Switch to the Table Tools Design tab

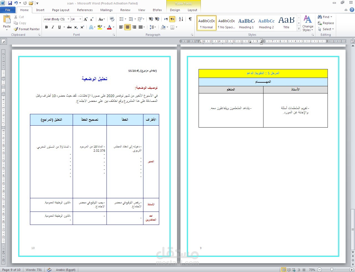coord(175,10)
